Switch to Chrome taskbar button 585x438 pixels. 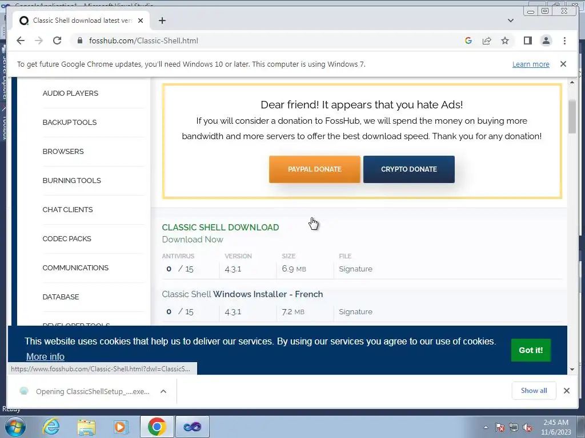point(157,427)
